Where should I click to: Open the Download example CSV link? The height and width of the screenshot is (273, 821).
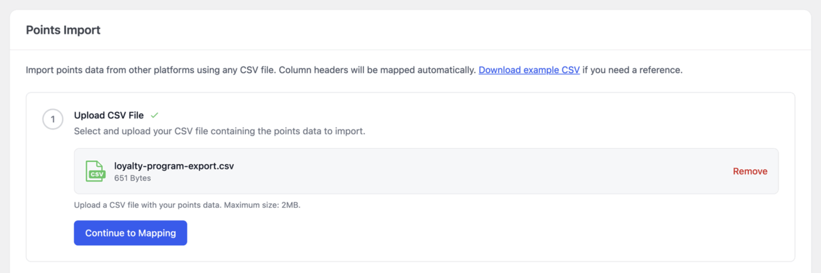pyautogui.click(x=529, y=70)
